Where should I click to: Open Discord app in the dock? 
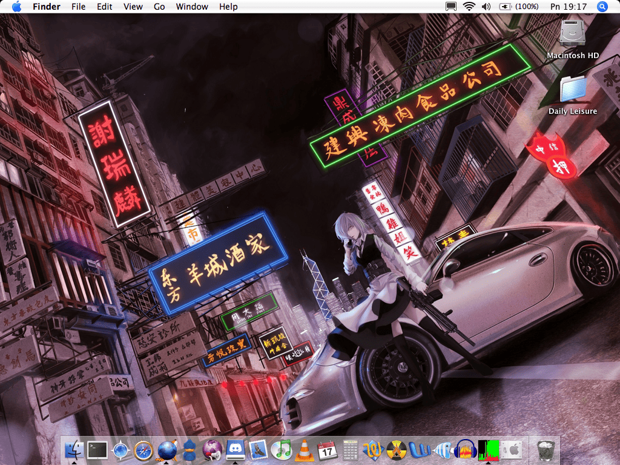tap(235, 450)
